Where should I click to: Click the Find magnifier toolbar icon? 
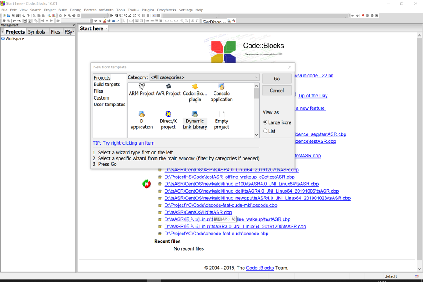point(49,16)
